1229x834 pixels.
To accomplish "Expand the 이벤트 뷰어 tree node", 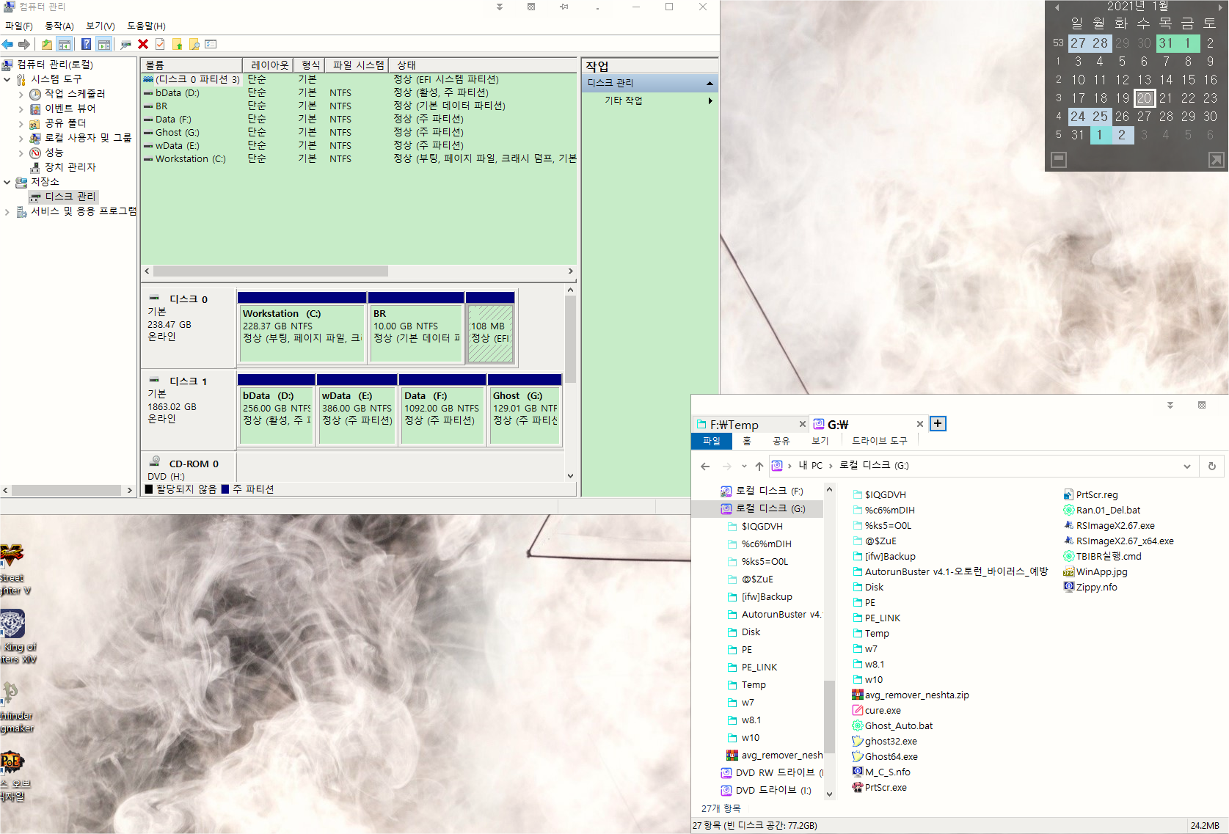I will click(x=21, y=109).
